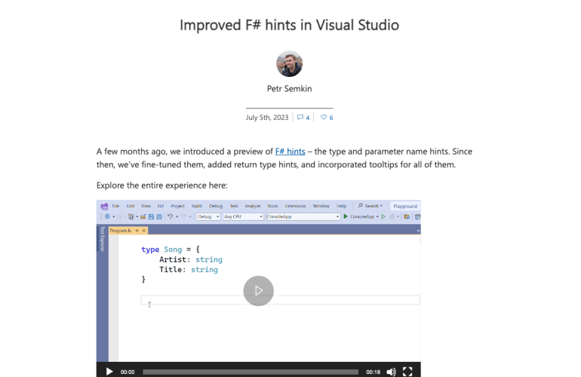Click the green Start ConsoleApp run arrow
Screen dimensions: 581x377
pyautogui.click(x=346, y=216)
